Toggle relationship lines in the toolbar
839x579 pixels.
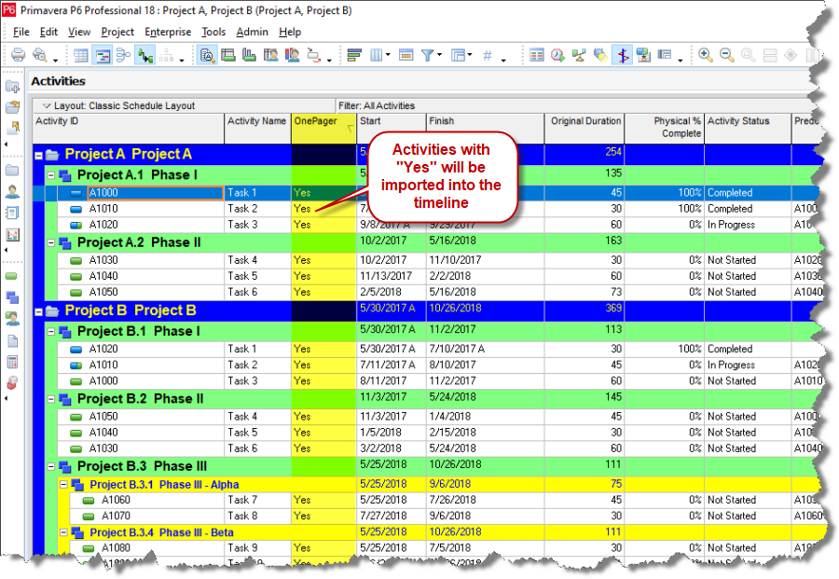(x=144, y=55)
